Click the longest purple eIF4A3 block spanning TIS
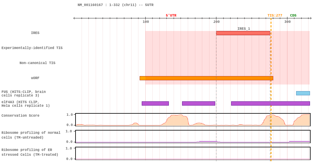 pos(271,103)
